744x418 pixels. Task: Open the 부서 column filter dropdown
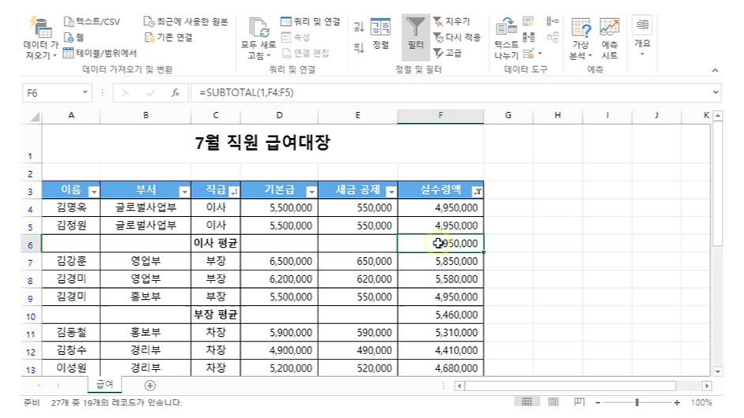184,191
